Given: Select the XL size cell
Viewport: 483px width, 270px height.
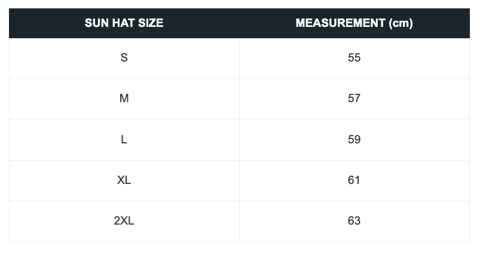Looking at the screenshot, I should click(x=124, y=180).
